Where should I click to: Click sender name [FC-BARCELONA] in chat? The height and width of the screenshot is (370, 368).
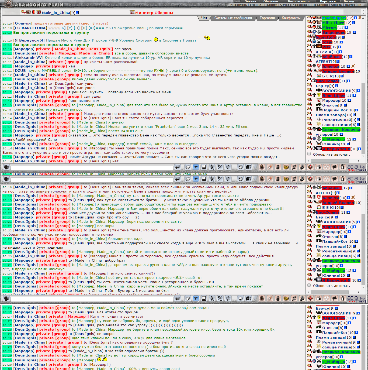pyautogui.click(x=30, y=28)
